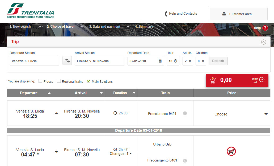Swap departure and arrival stations
Viewport: 274px width, 166px height.
coord(67,61)
